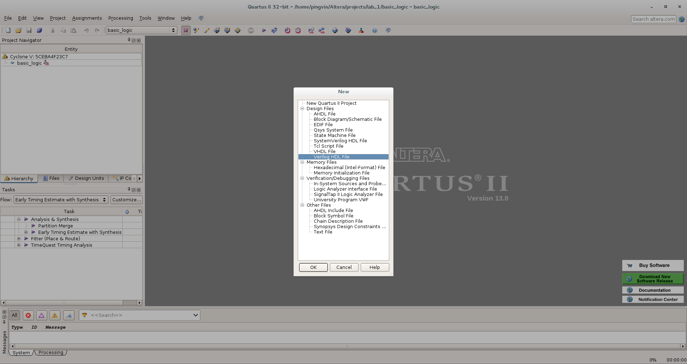Click the blue Help question-mark toolbar icon
Viewport: 687px width, 364px height.
(x=375, y=30)
